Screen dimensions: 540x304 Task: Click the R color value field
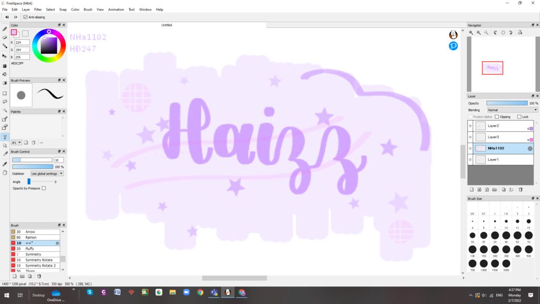click(22, 42)
